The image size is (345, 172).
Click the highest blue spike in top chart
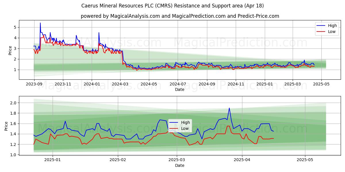[x=40, y=23]
